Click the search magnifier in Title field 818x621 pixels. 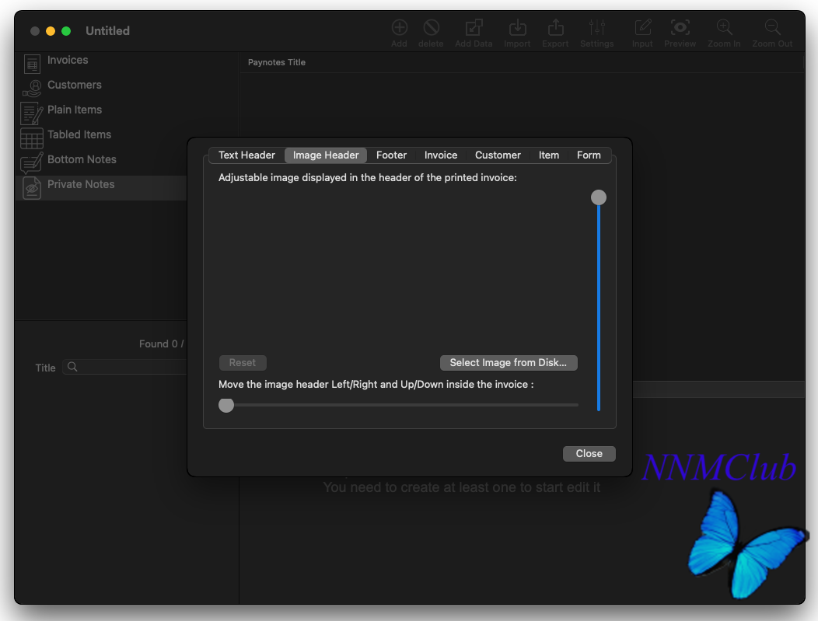tap(72, 367)
